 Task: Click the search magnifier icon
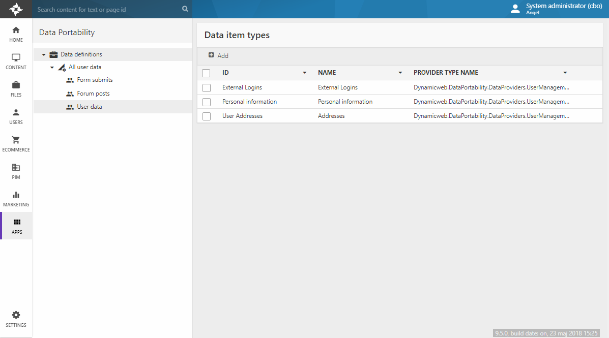[185, 9]
